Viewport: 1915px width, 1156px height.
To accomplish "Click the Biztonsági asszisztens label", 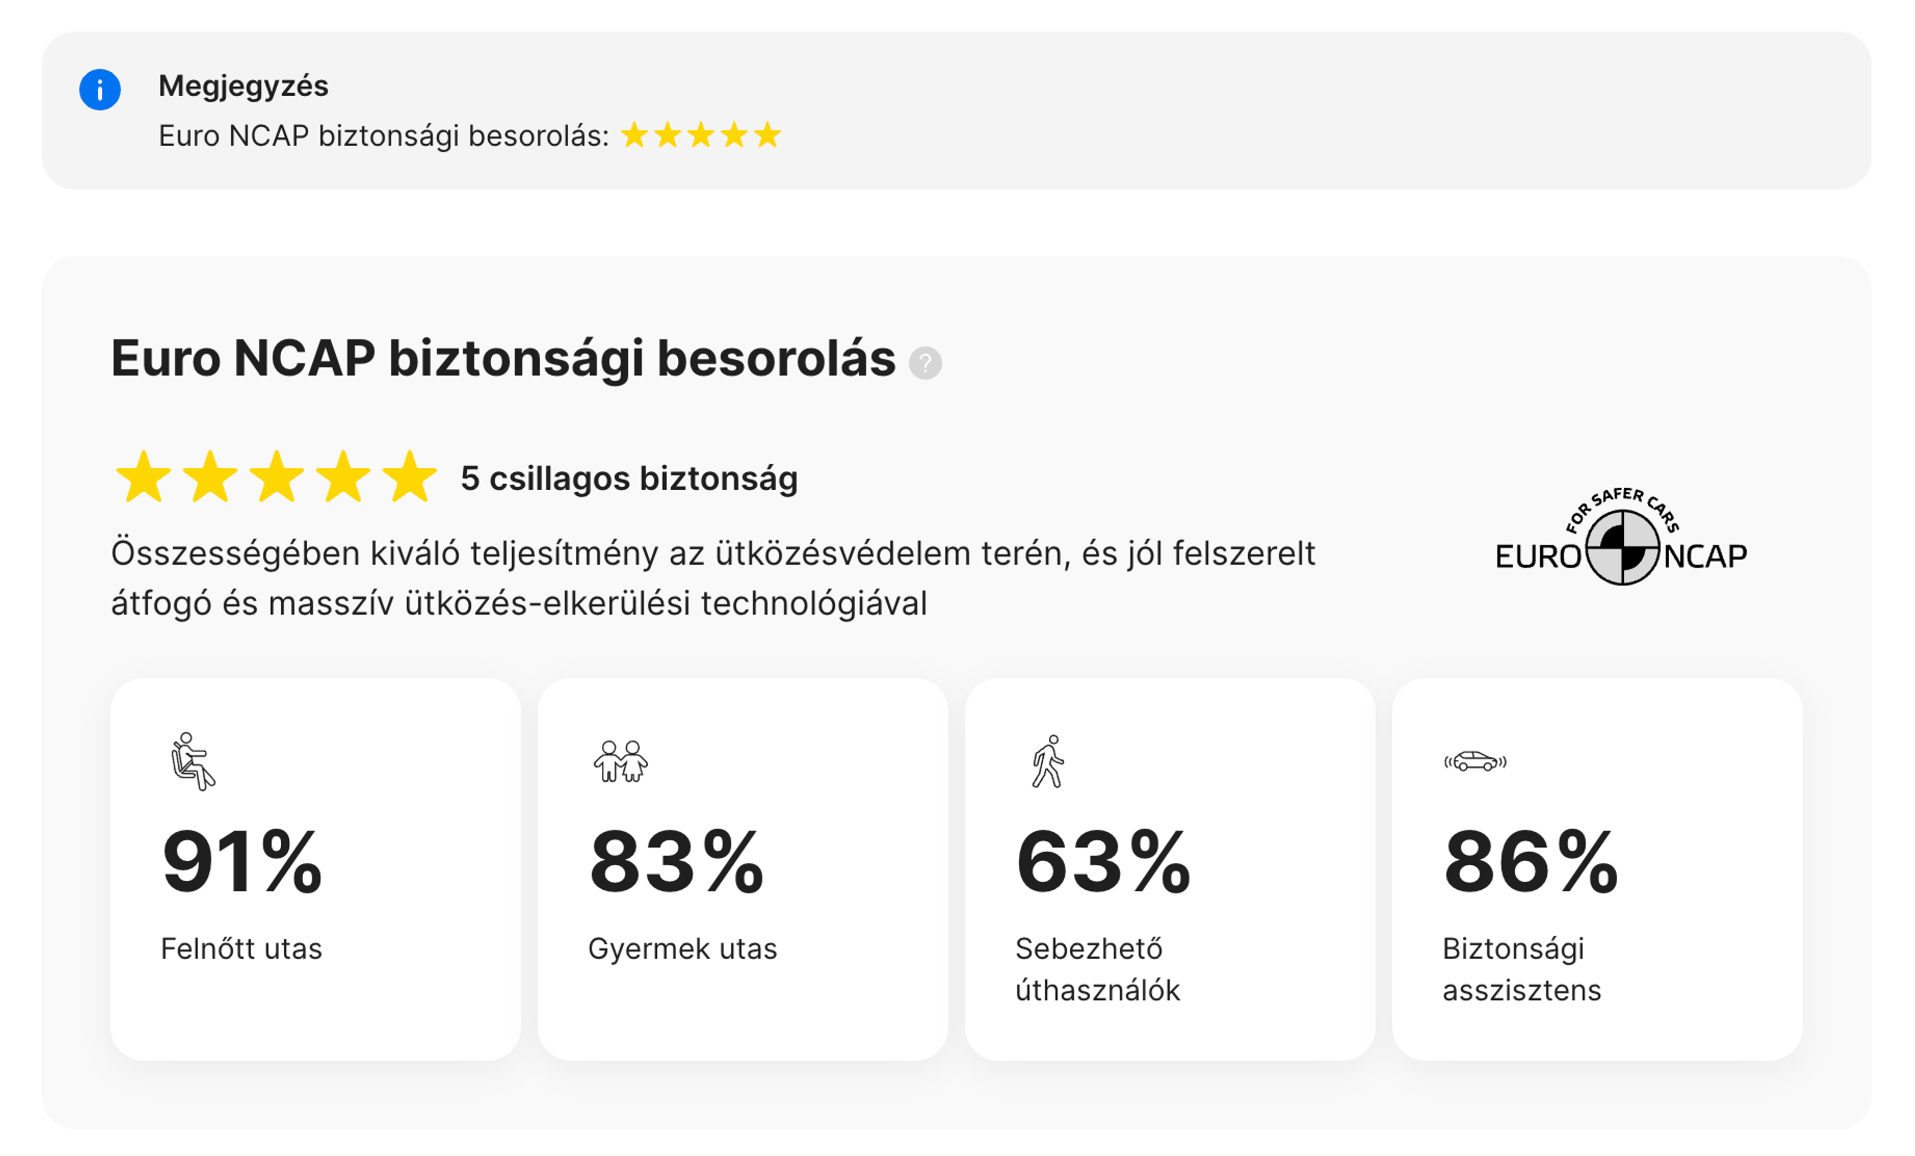I will point(1522,969).
